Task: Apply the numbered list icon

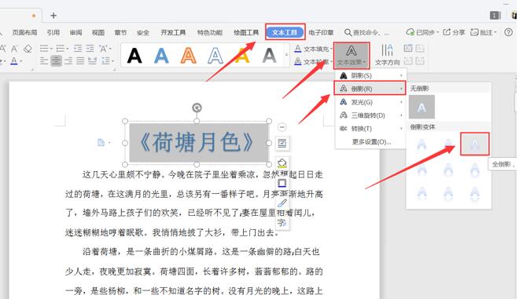Action: [61, 49]
